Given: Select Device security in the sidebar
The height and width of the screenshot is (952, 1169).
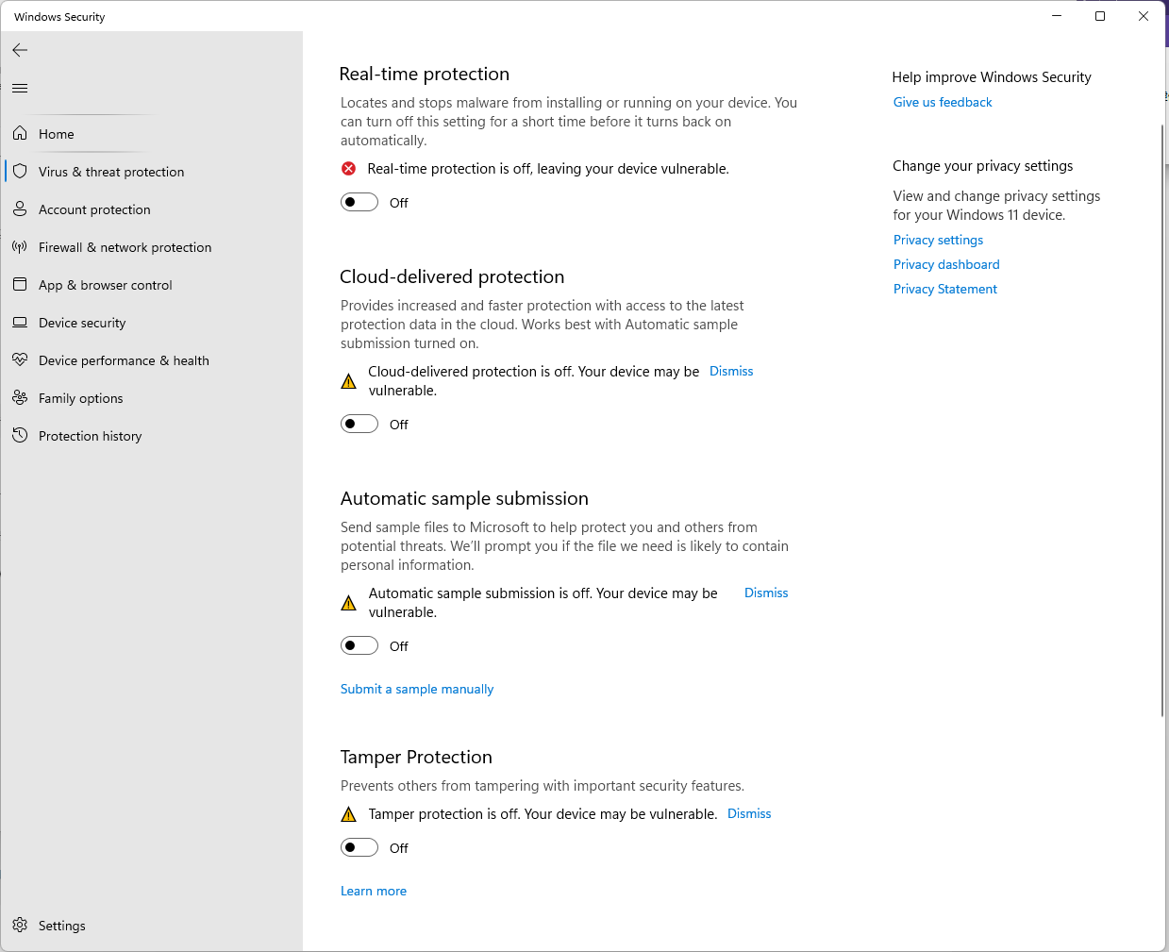Looking at the screenshot, I should point(81,322).
